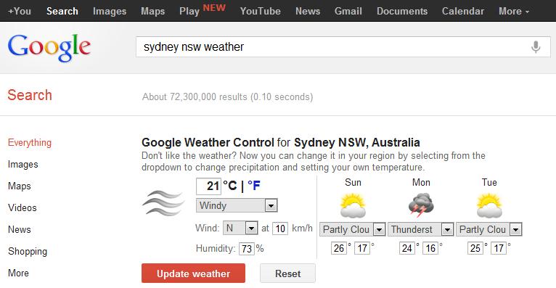Click the windy current weather icon
This screenshot has height=288, width=556.
point(163,202)
